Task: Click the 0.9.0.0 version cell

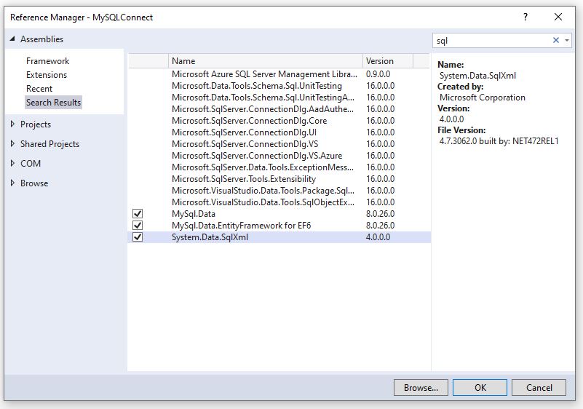Action: point(378,74)
